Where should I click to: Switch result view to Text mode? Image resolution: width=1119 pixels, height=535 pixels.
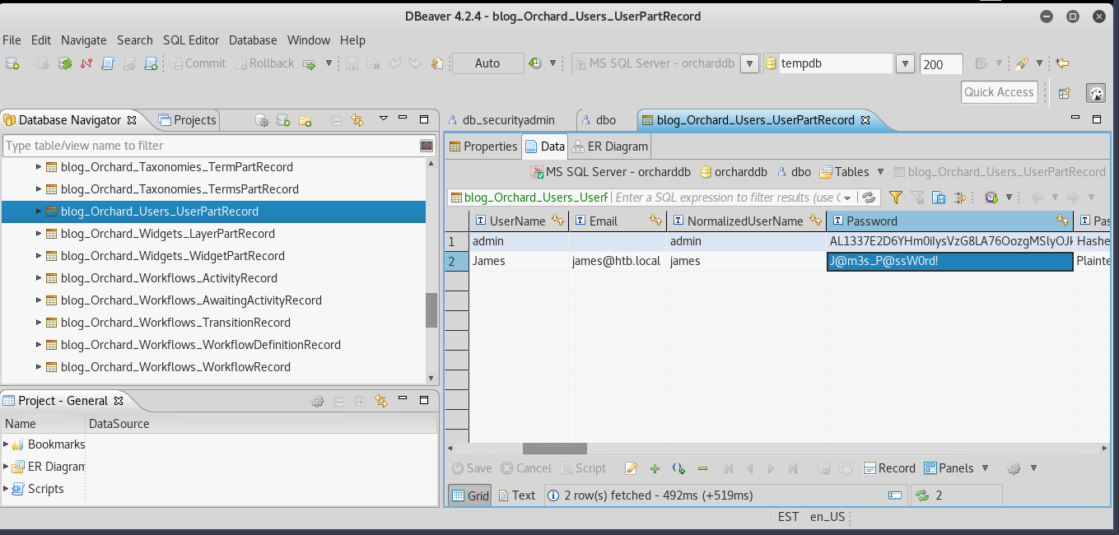(517, 495)
